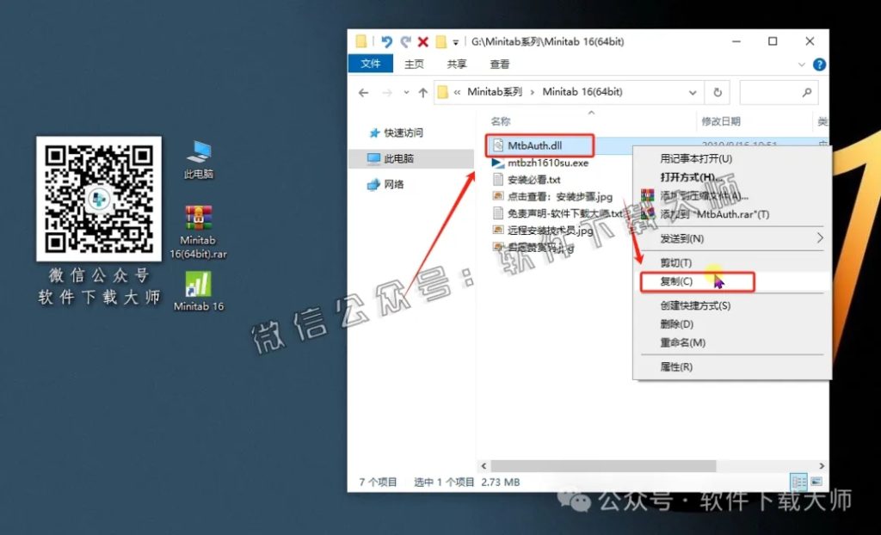
Task: Switch to the 查看 ribbon tab
Action: click(x=499, y=64)
